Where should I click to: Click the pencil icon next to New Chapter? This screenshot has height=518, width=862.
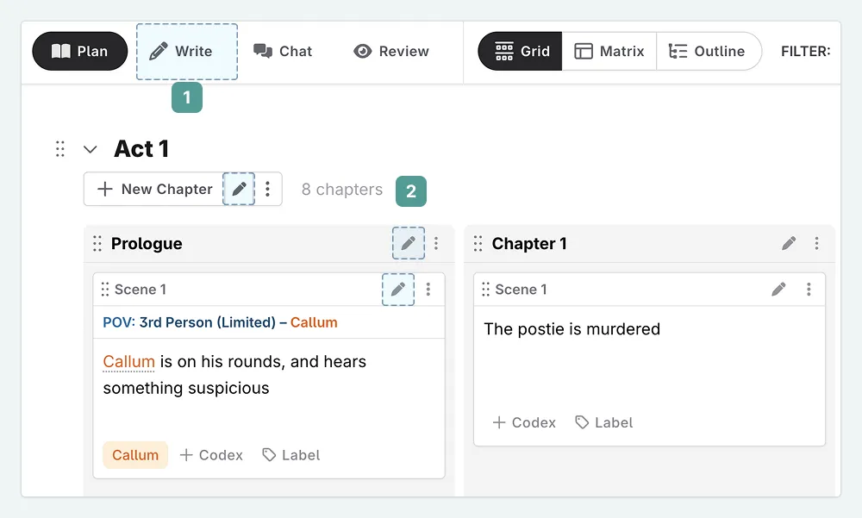(239, 189)
